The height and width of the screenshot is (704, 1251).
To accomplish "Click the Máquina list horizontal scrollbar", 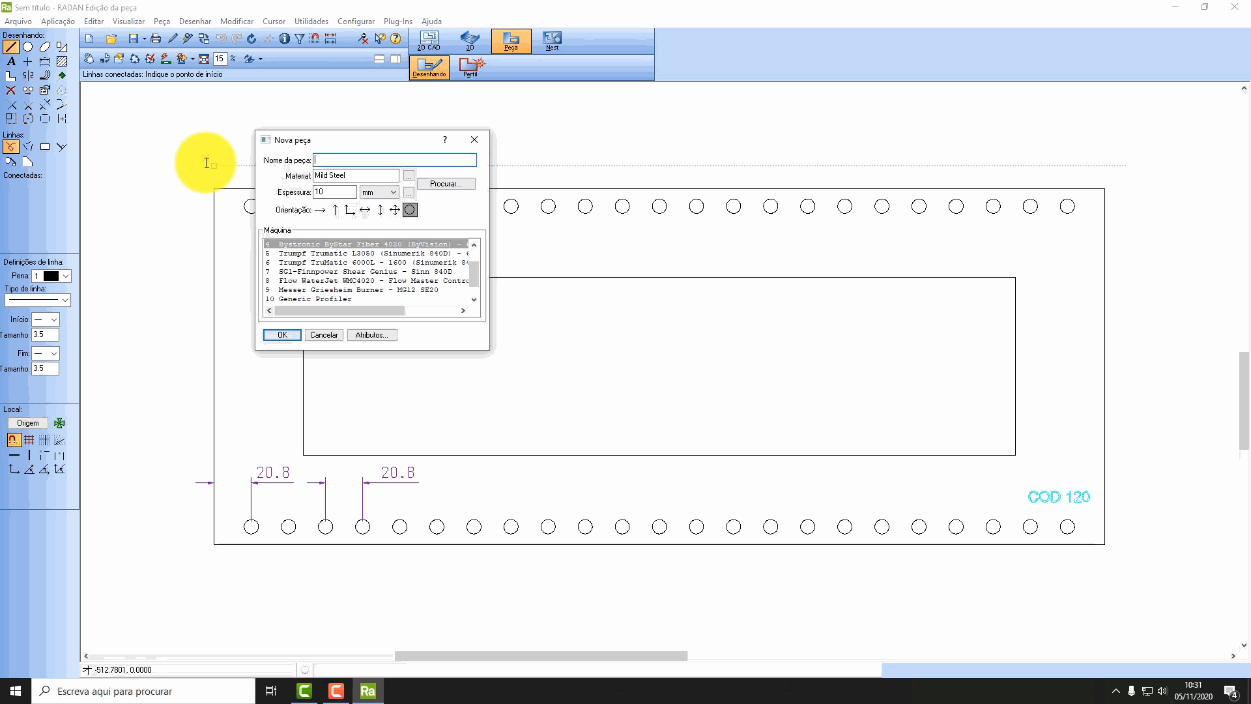I will coord(366,311).
